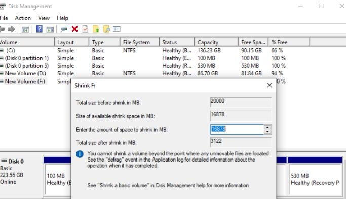
Task: Click Show/Hide Console Tree toolbar icon
Action: point(25,29)
